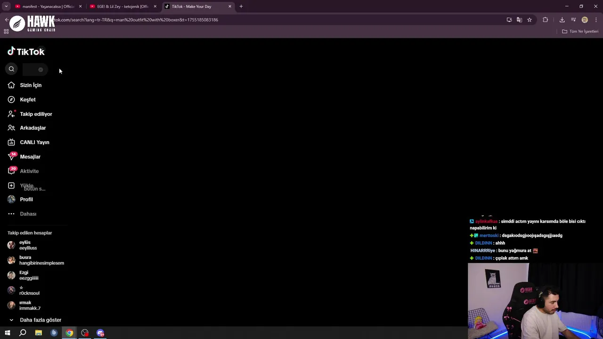Close the manifest YouTube tab

(80, 7)
